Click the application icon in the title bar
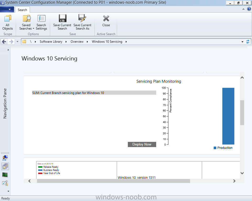252x201 pixels. 2,3
